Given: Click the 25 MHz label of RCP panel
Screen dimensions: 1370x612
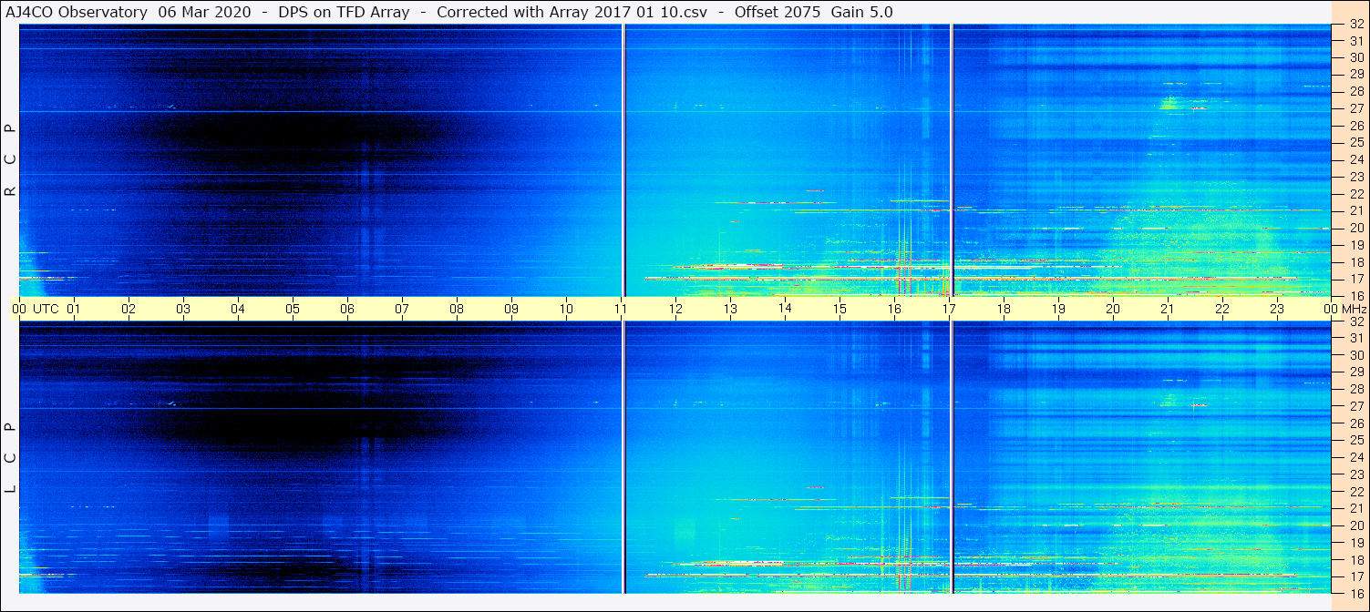Looking at the screenshot, I should [x=1355, y=143].
